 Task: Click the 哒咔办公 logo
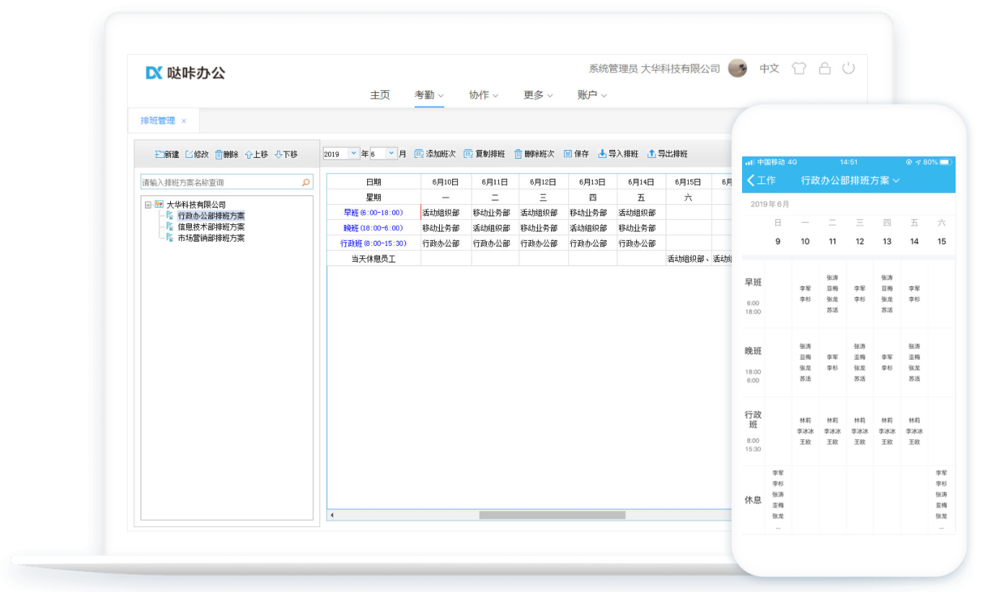click(185, 72)
